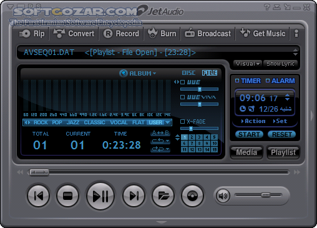The height and width of the screenshot is (228, 317).
Task: Expand the bottom panel arrow
Action: [x=162, y=222]
